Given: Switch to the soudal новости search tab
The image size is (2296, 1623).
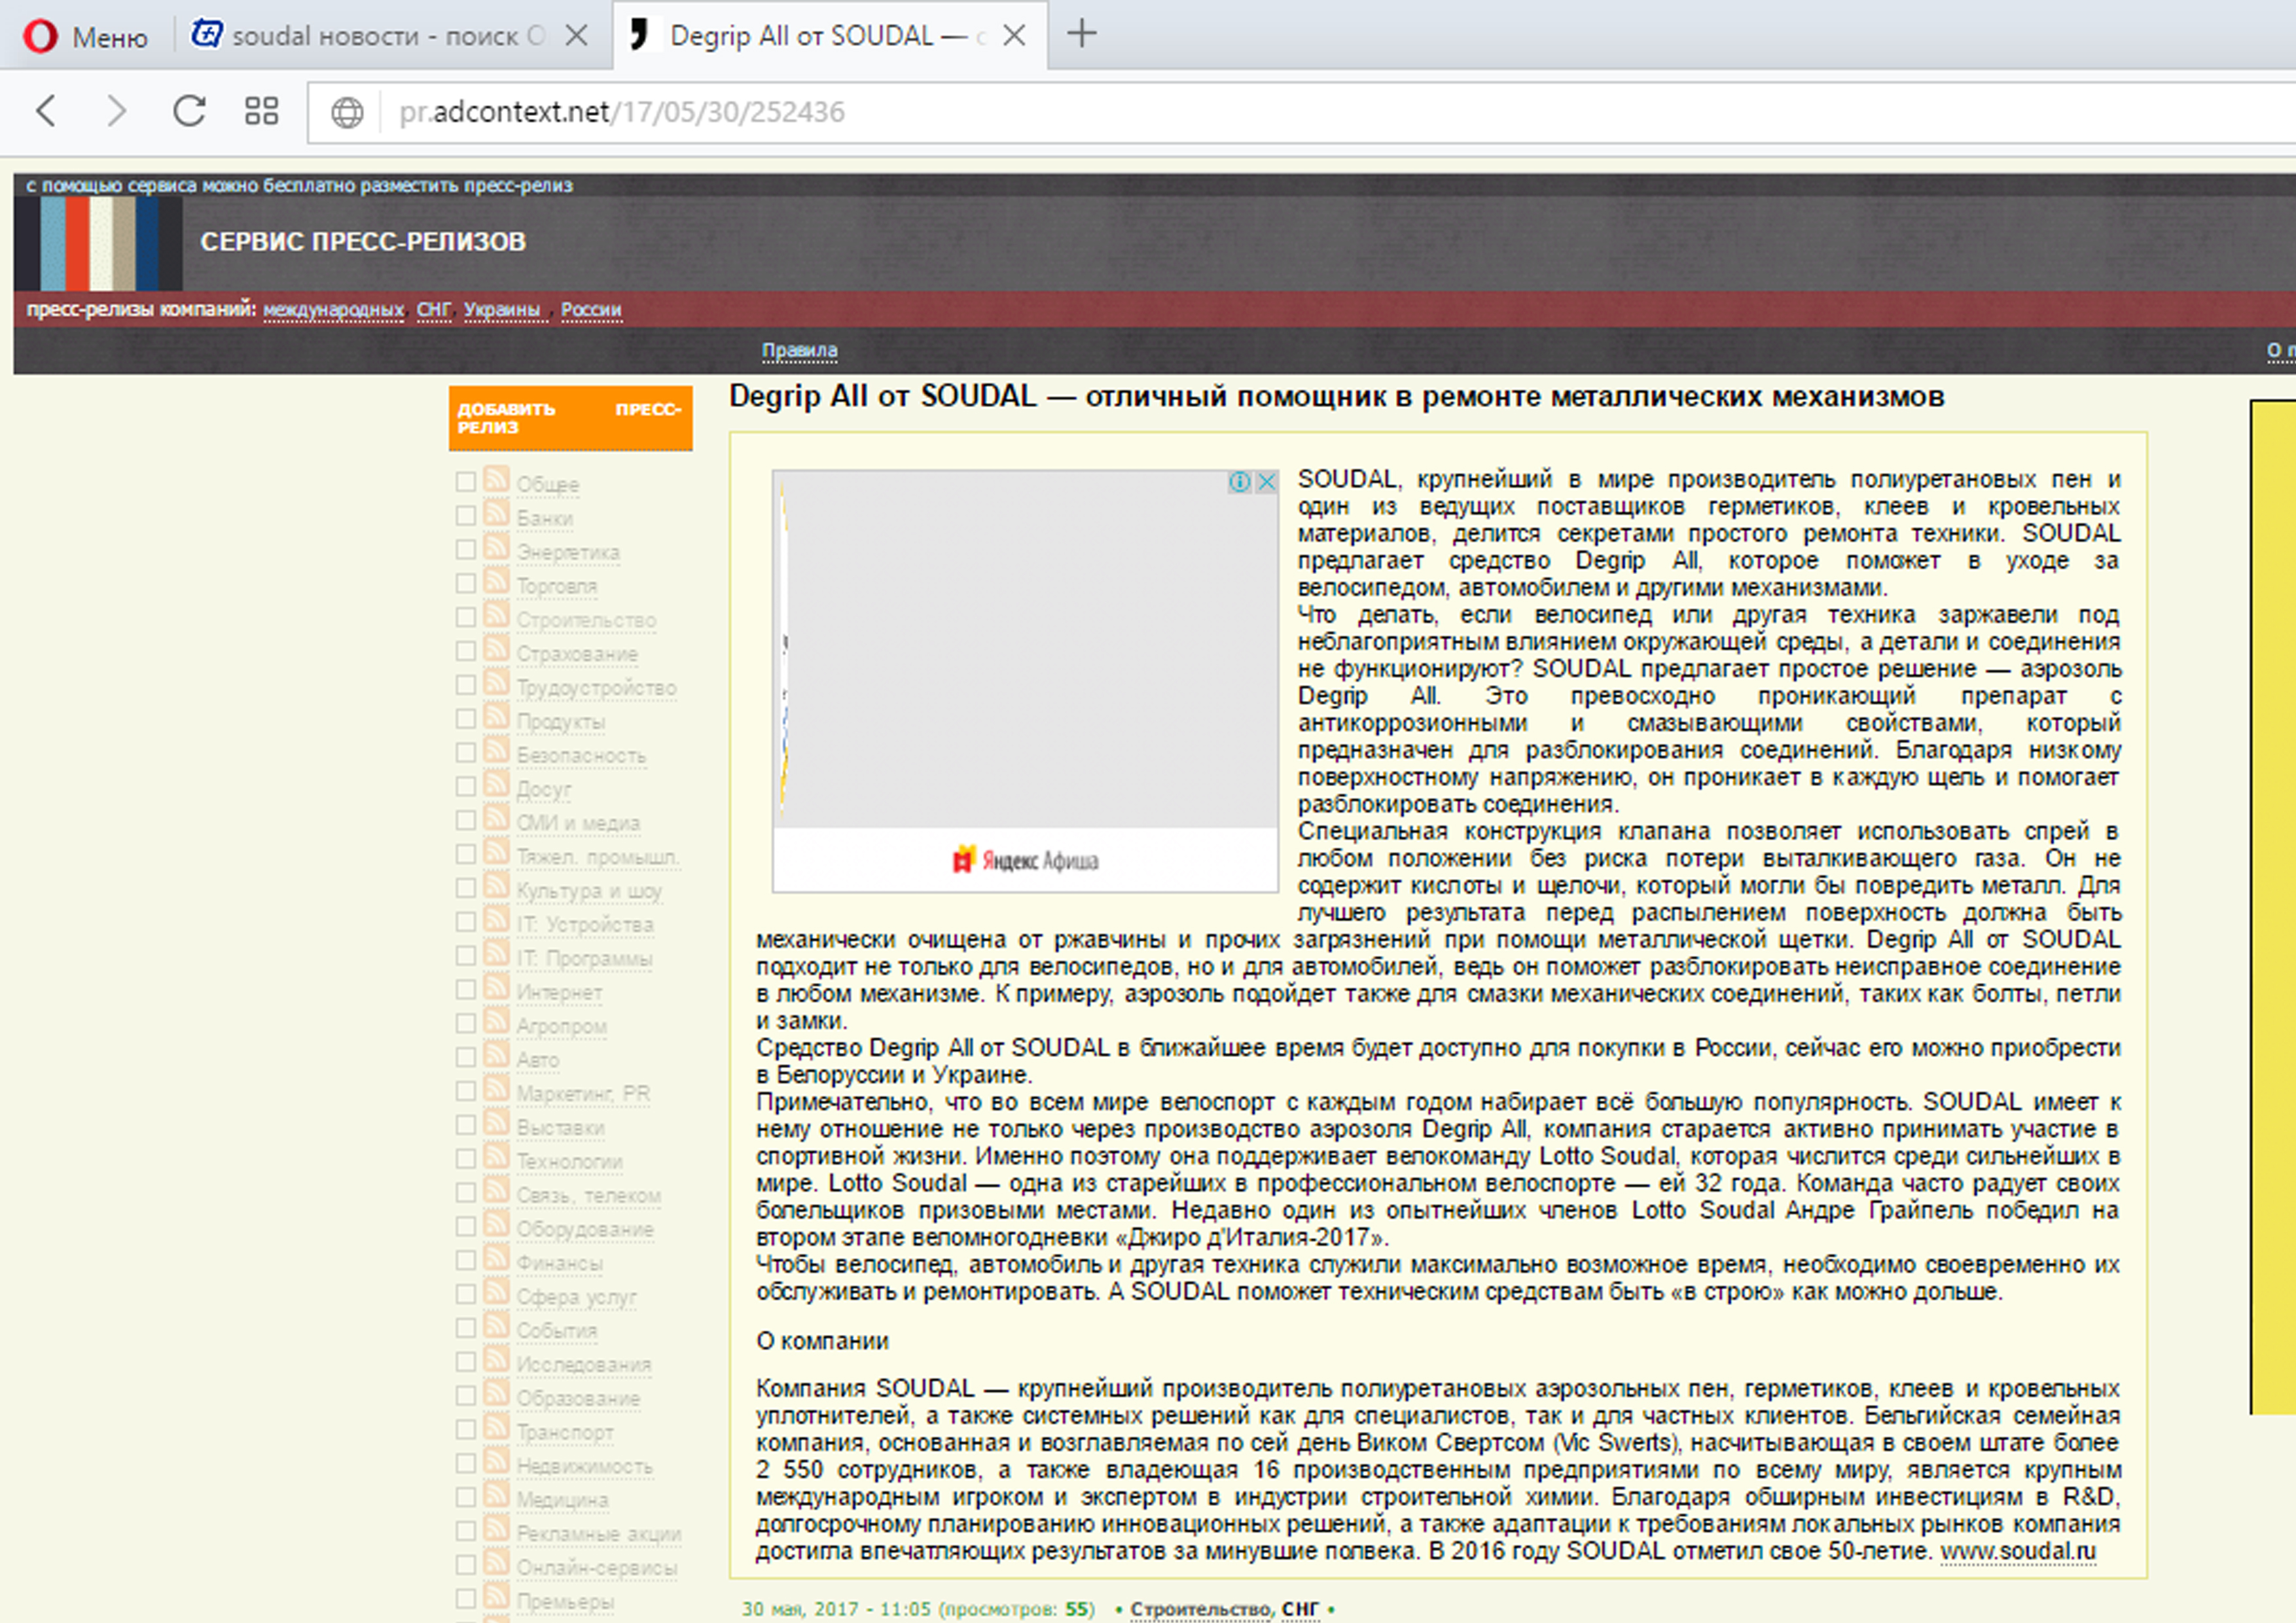Looking at the screenshot, I should point(368,36).
